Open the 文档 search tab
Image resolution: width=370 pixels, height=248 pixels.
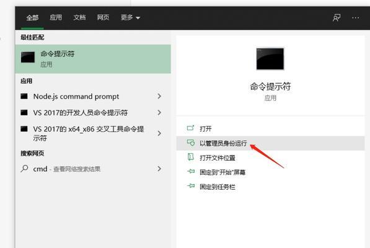[79, 17]
